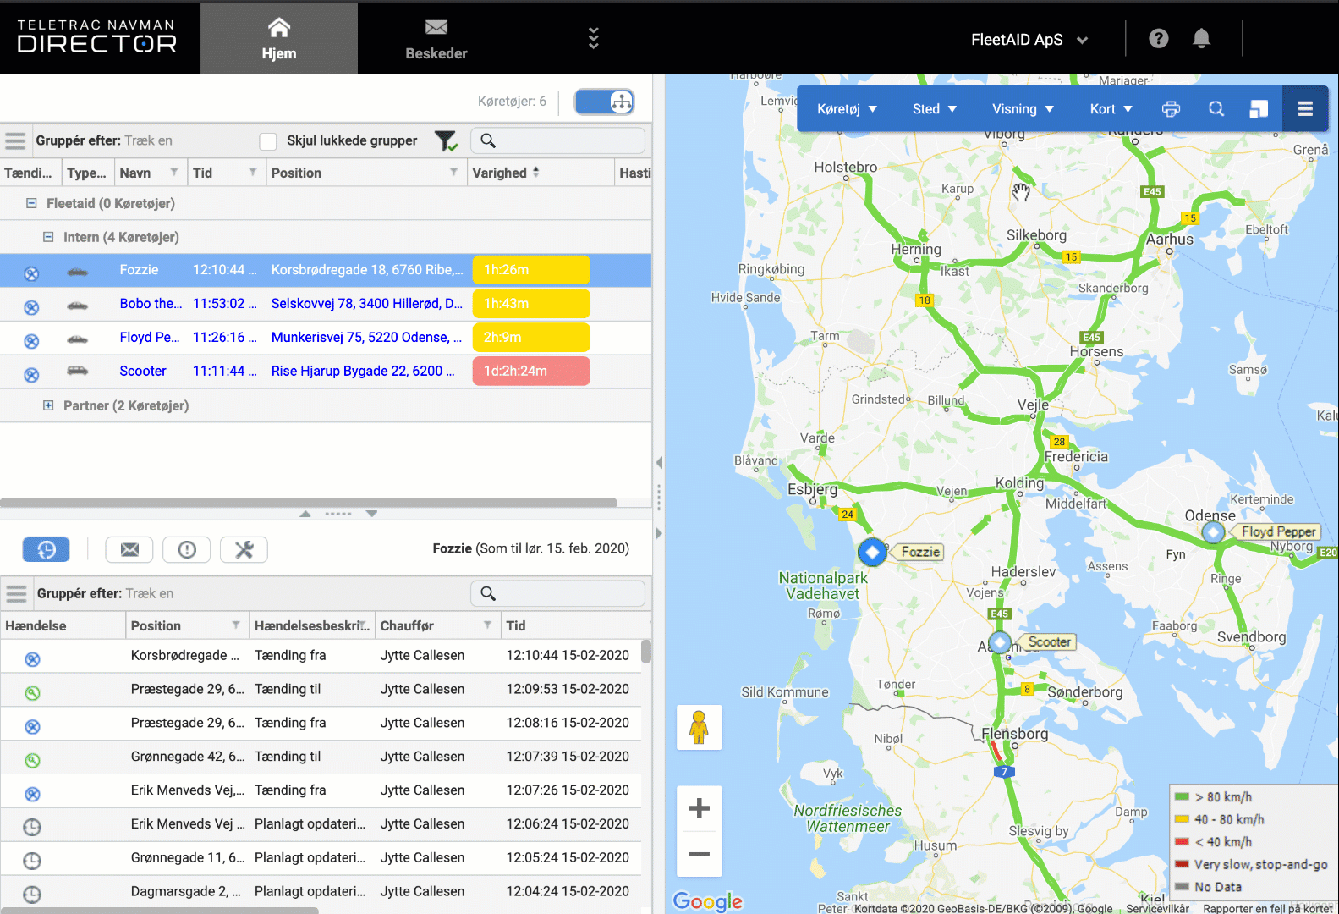Open the Chauffør column filter
The image size is (1339, 914).
coord(488,625)
